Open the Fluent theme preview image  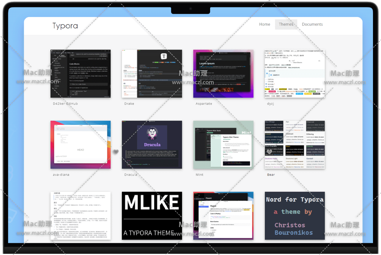pyautogui.click(x=223, y=215)
